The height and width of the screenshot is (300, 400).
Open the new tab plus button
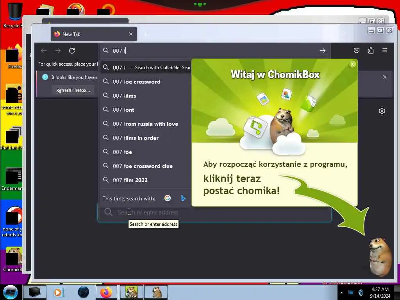(x=146, y=34)
